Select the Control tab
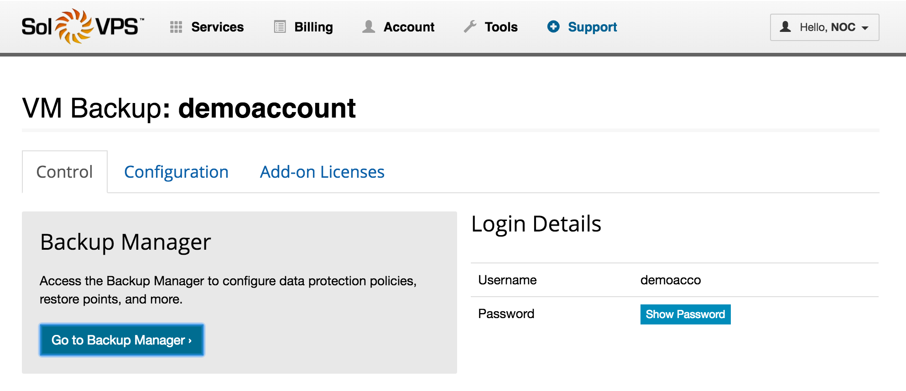The width and height of the screenshot is (906, 391). point(64,172)
